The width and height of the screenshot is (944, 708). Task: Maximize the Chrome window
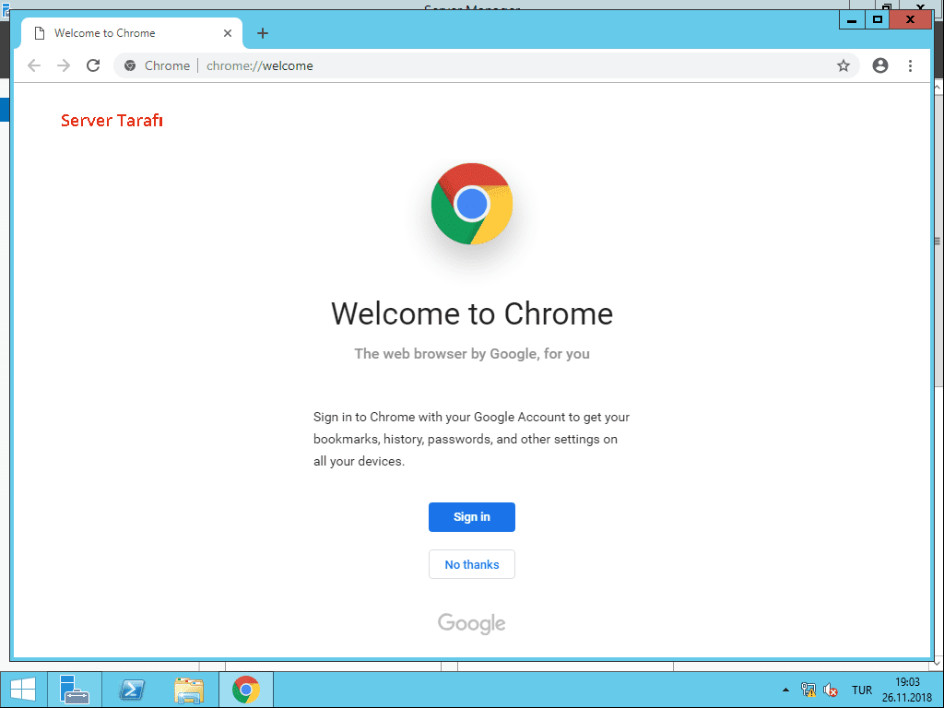878,20
